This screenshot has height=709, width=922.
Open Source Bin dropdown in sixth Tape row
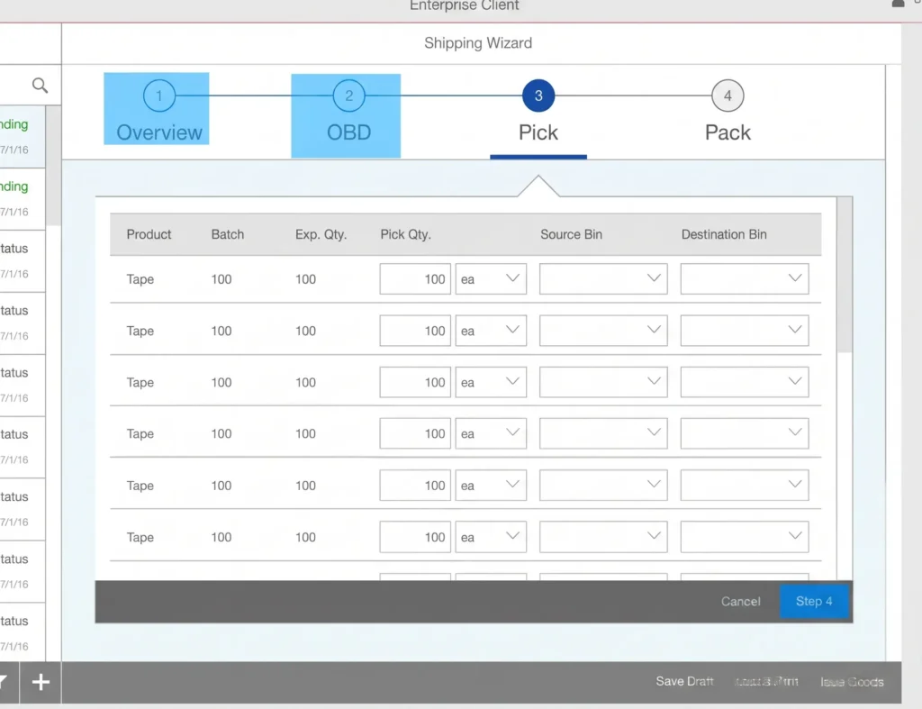click(x=603, y=537)
